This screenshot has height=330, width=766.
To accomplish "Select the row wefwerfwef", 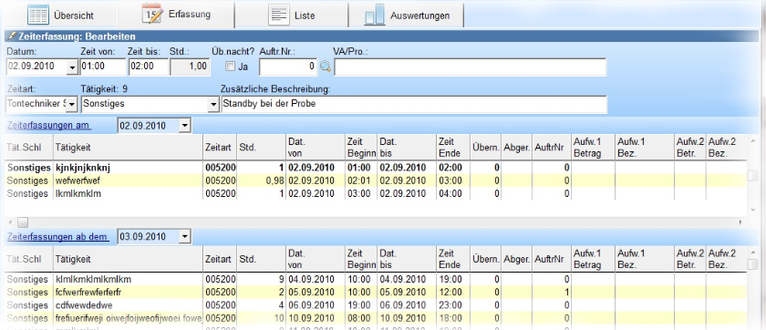I will tap(375, 180).
